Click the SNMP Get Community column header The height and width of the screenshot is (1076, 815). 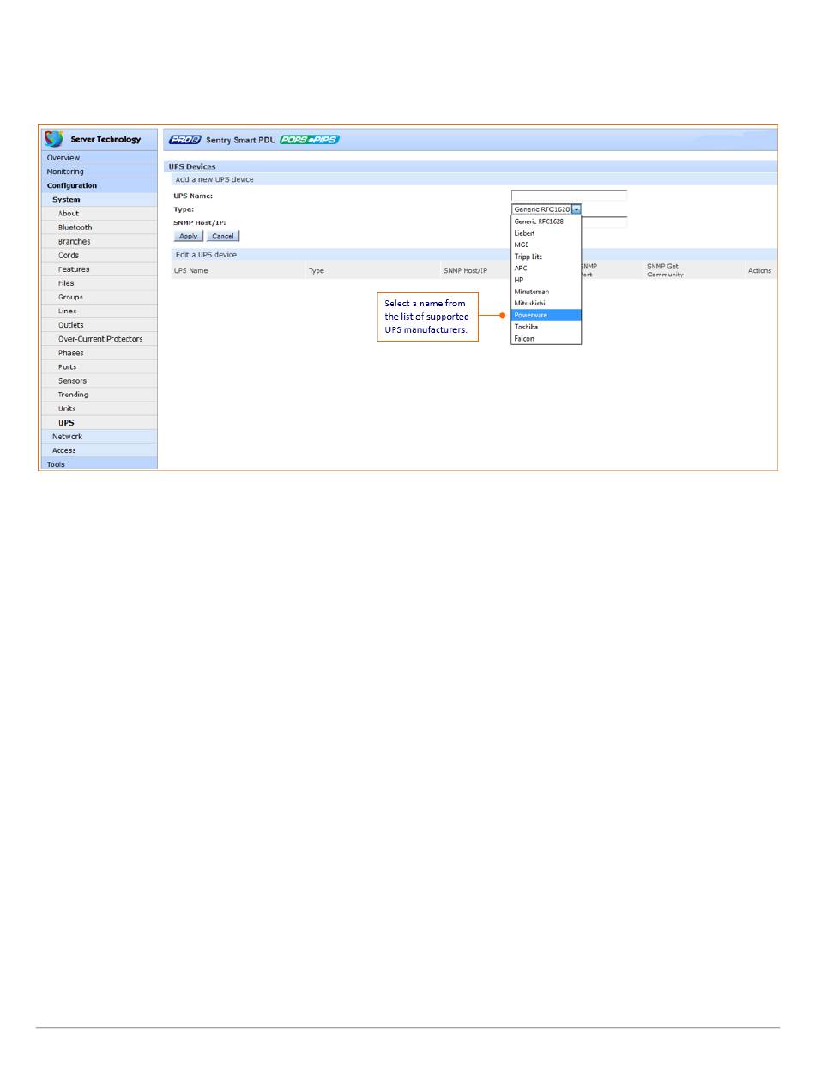(x=666, y=270)
